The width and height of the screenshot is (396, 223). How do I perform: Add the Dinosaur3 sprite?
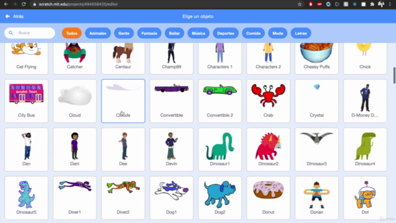317,150
